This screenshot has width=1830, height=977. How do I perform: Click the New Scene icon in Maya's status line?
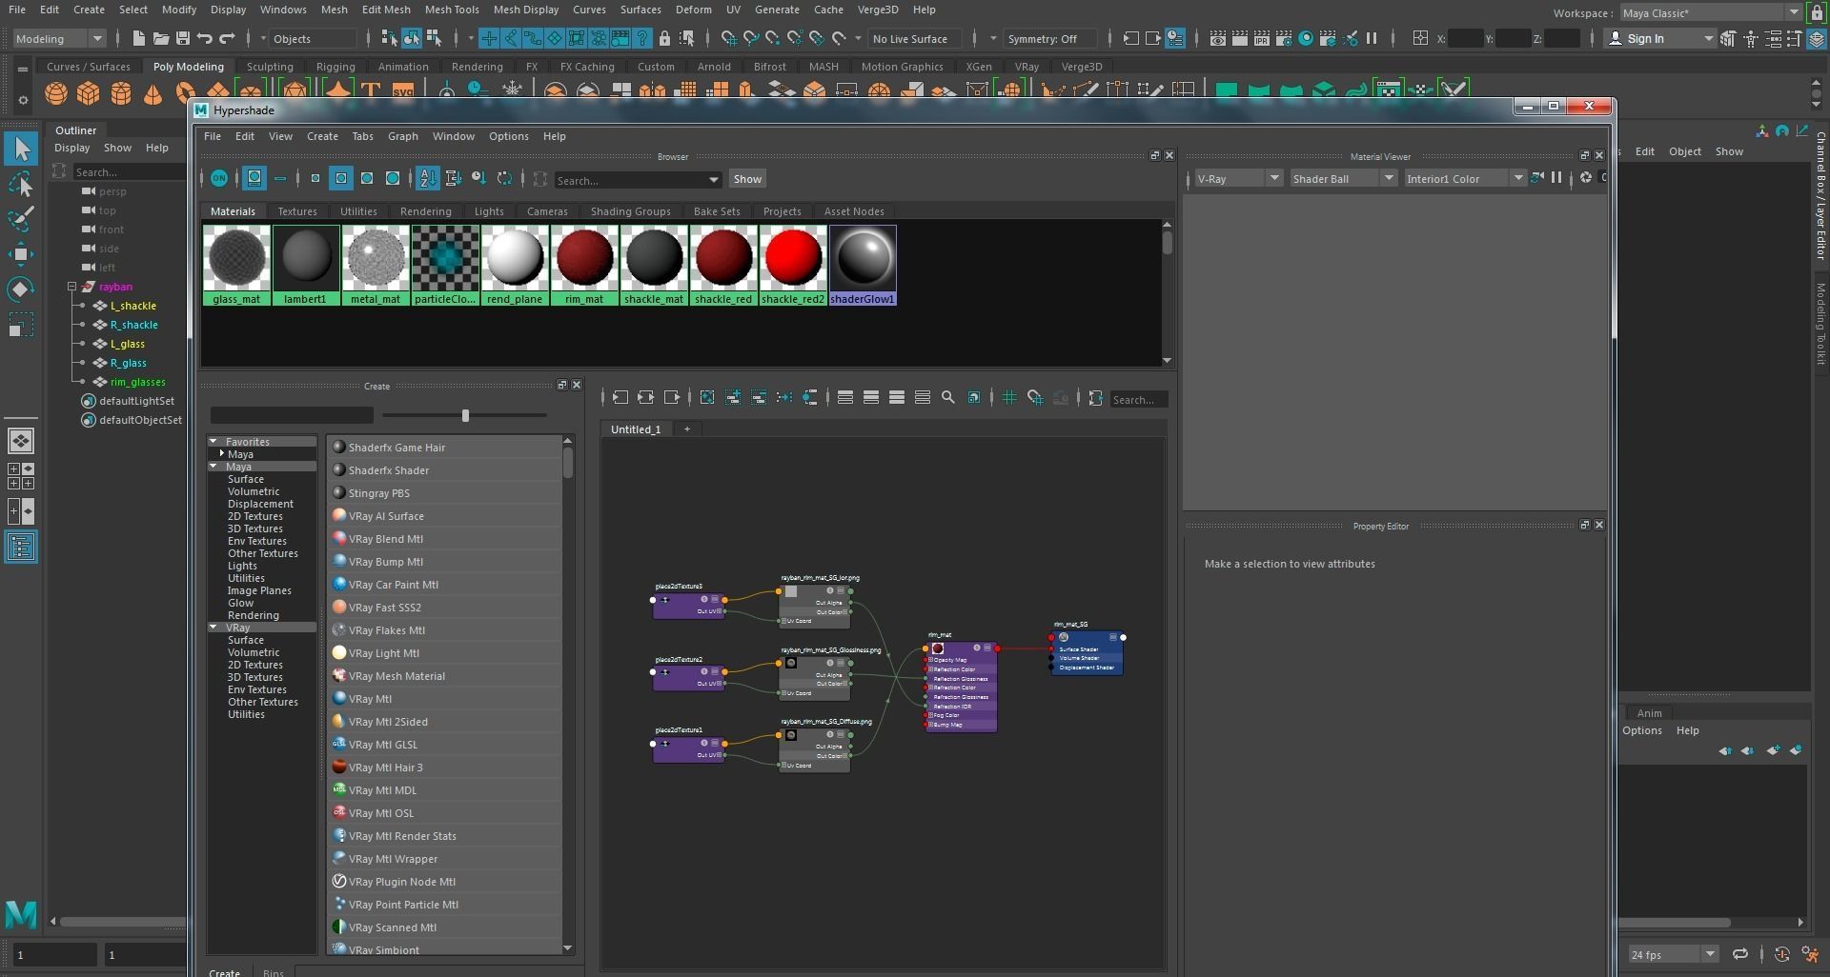(x=139, y=38)
